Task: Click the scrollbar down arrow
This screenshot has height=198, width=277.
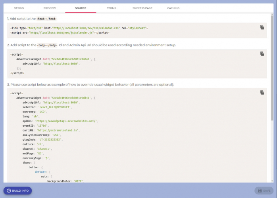Action: 272,181
